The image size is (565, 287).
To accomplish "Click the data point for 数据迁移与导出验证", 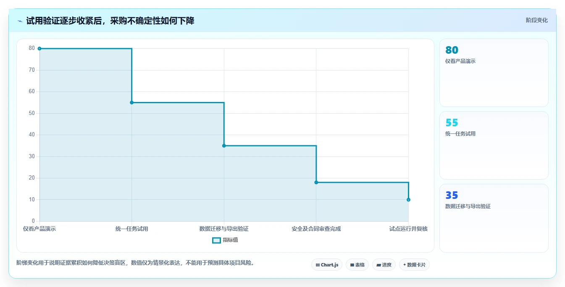I will 224,146.
